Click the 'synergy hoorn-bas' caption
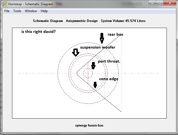 (x=89, y=125)
